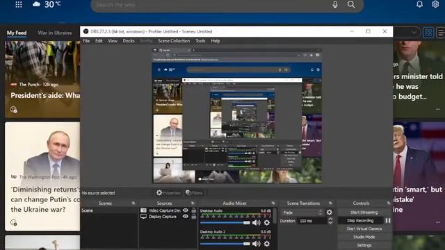Click the source Filters button
This screenshot has width=445, height=250.
coord(195,193)
